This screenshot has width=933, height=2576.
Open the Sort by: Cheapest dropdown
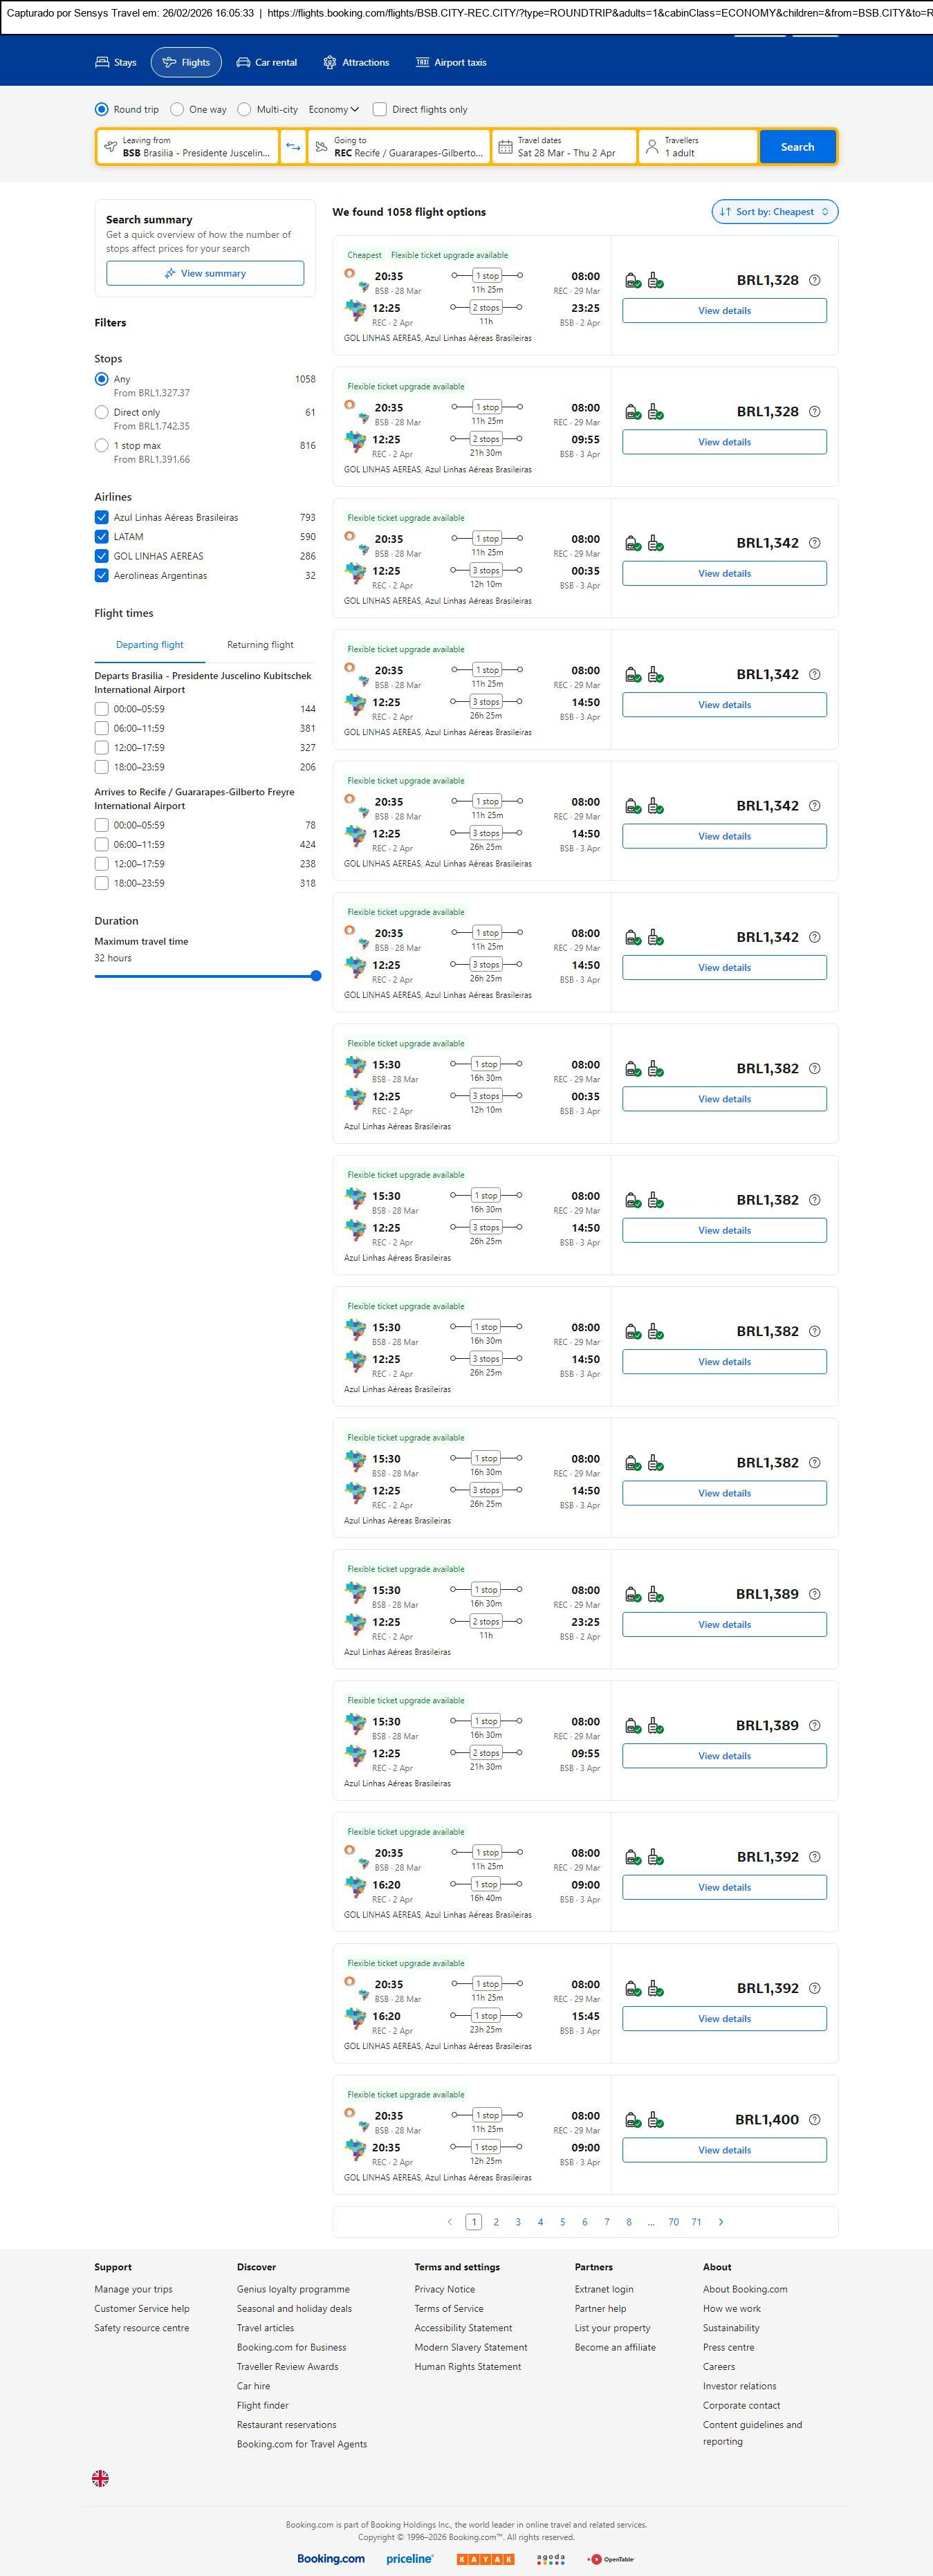click(x=774, y=212)
